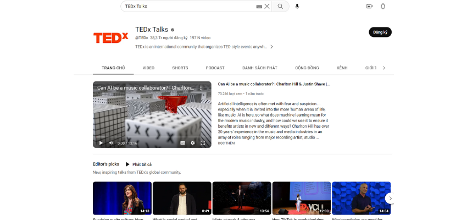Start voice search with the microphone icon
The image size is (467, 220).
point(297,6)
